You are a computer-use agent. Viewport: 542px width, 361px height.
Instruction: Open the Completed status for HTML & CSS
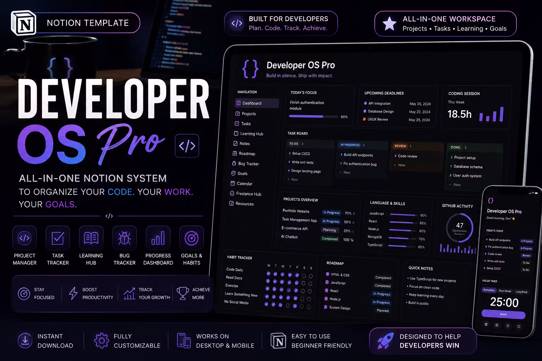(383, 278)
